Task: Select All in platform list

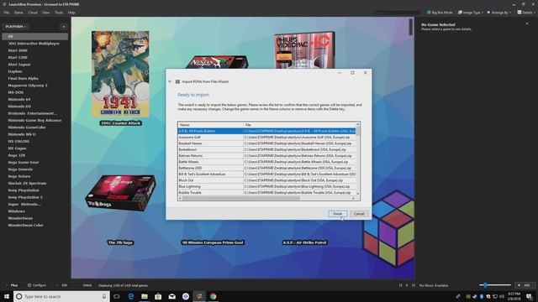Action: pyautogui.click(x=35, y=36)
